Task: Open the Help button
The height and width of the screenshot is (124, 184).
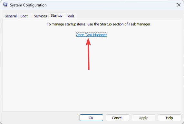Action: coord(169,118)
